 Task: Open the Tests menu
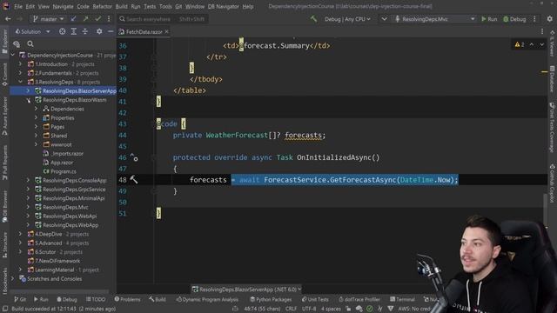150,6
